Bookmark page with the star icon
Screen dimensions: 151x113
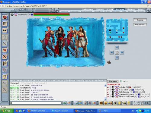pos(148,6)
